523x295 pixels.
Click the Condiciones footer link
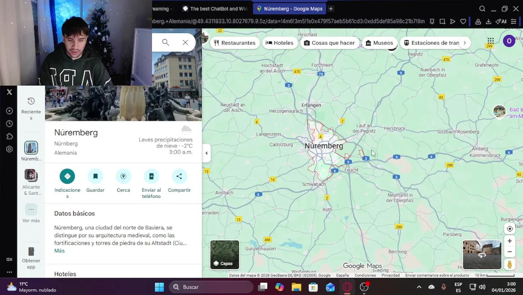[x=365, y=275]
